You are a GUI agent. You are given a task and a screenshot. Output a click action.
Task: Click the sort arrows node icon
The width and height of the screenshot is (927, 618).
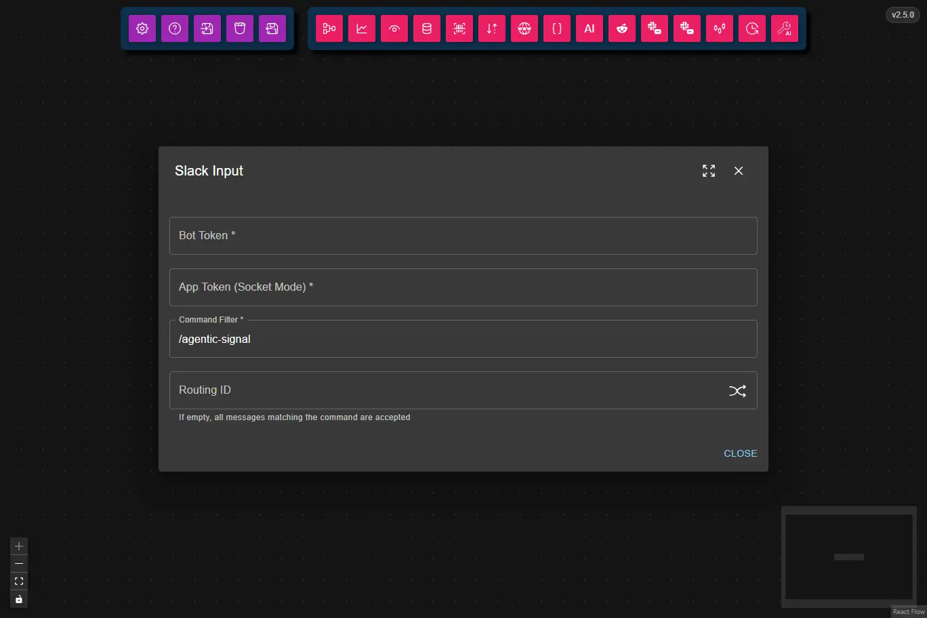point(492,28)
